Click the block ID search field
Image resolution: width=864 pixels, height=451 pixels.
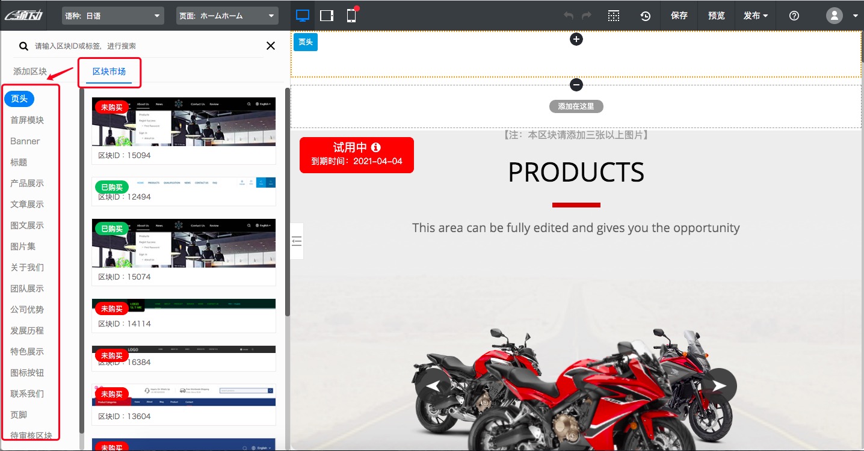(144, 46)
